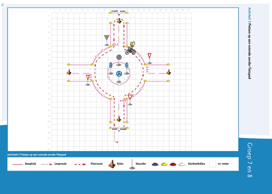Screen dimensions: 272x194
Task: Click the girl riding the bicycle
Action: pos(131,48)
